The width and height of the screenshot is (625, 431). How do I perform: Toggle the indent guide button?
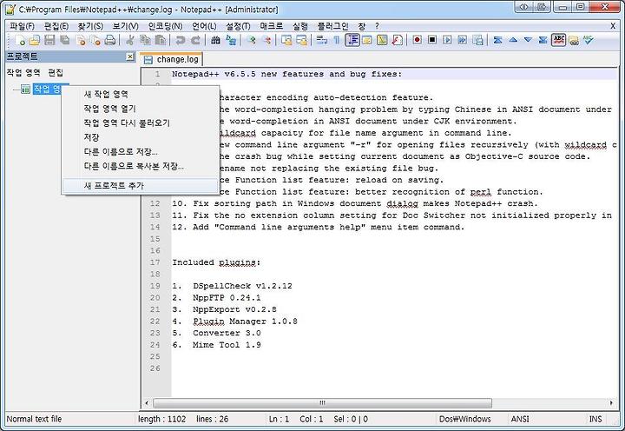352,40
